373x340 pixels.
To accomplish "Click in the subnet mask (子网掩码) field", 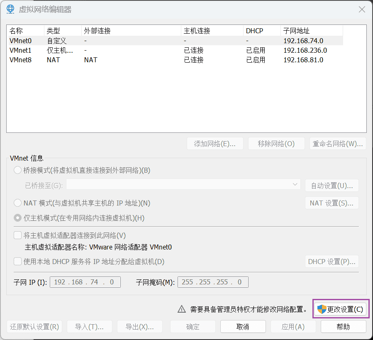I will coord(213,282).
